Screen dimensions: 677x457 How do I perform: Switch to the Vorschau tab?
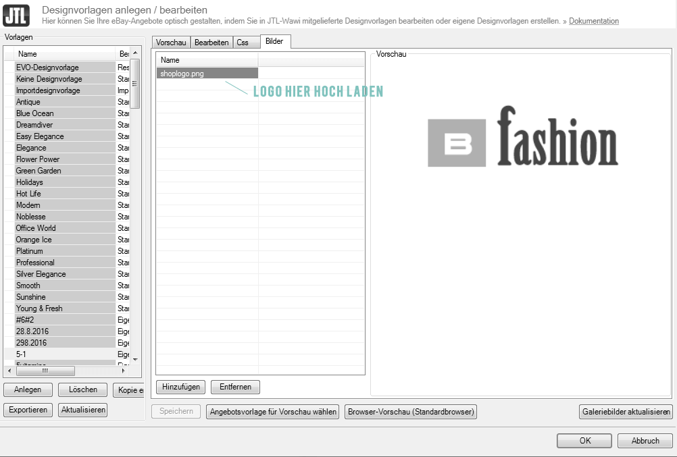171,43
